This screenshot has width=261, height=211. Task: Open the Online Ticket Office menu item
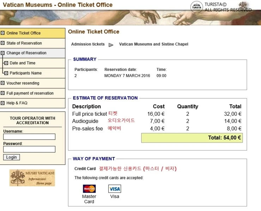tap(32, 33)
